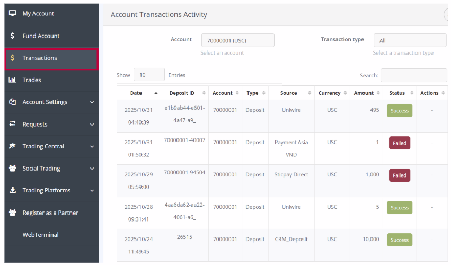Open the Account selection dropdown

(x=237, y=40)
